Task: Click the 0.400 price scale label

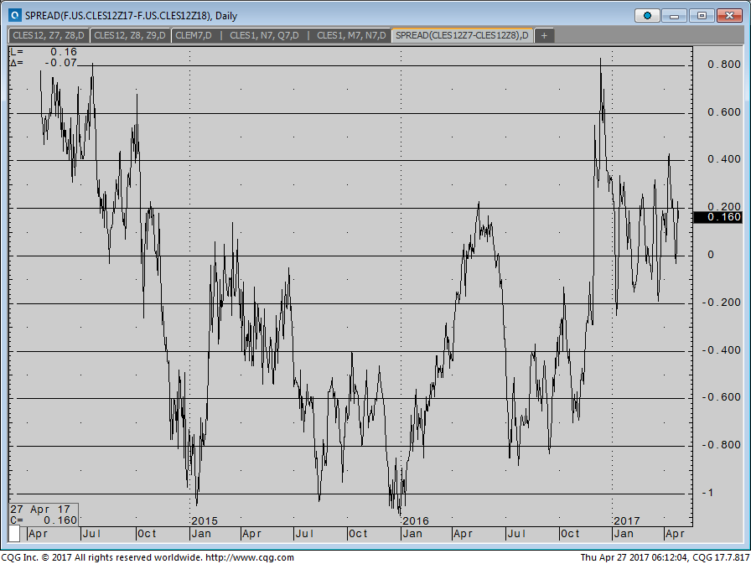Action: (723, 159)
